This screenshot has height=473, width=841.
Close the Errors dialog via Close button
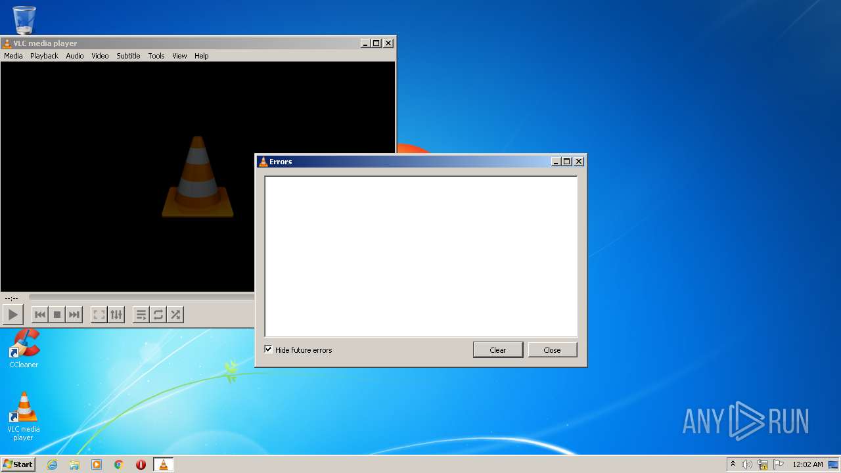553,349
